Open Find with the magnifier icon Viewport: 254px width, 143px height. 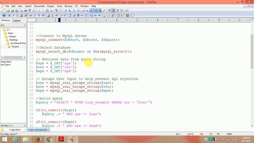pyautogui.click(x=65, y=11)
